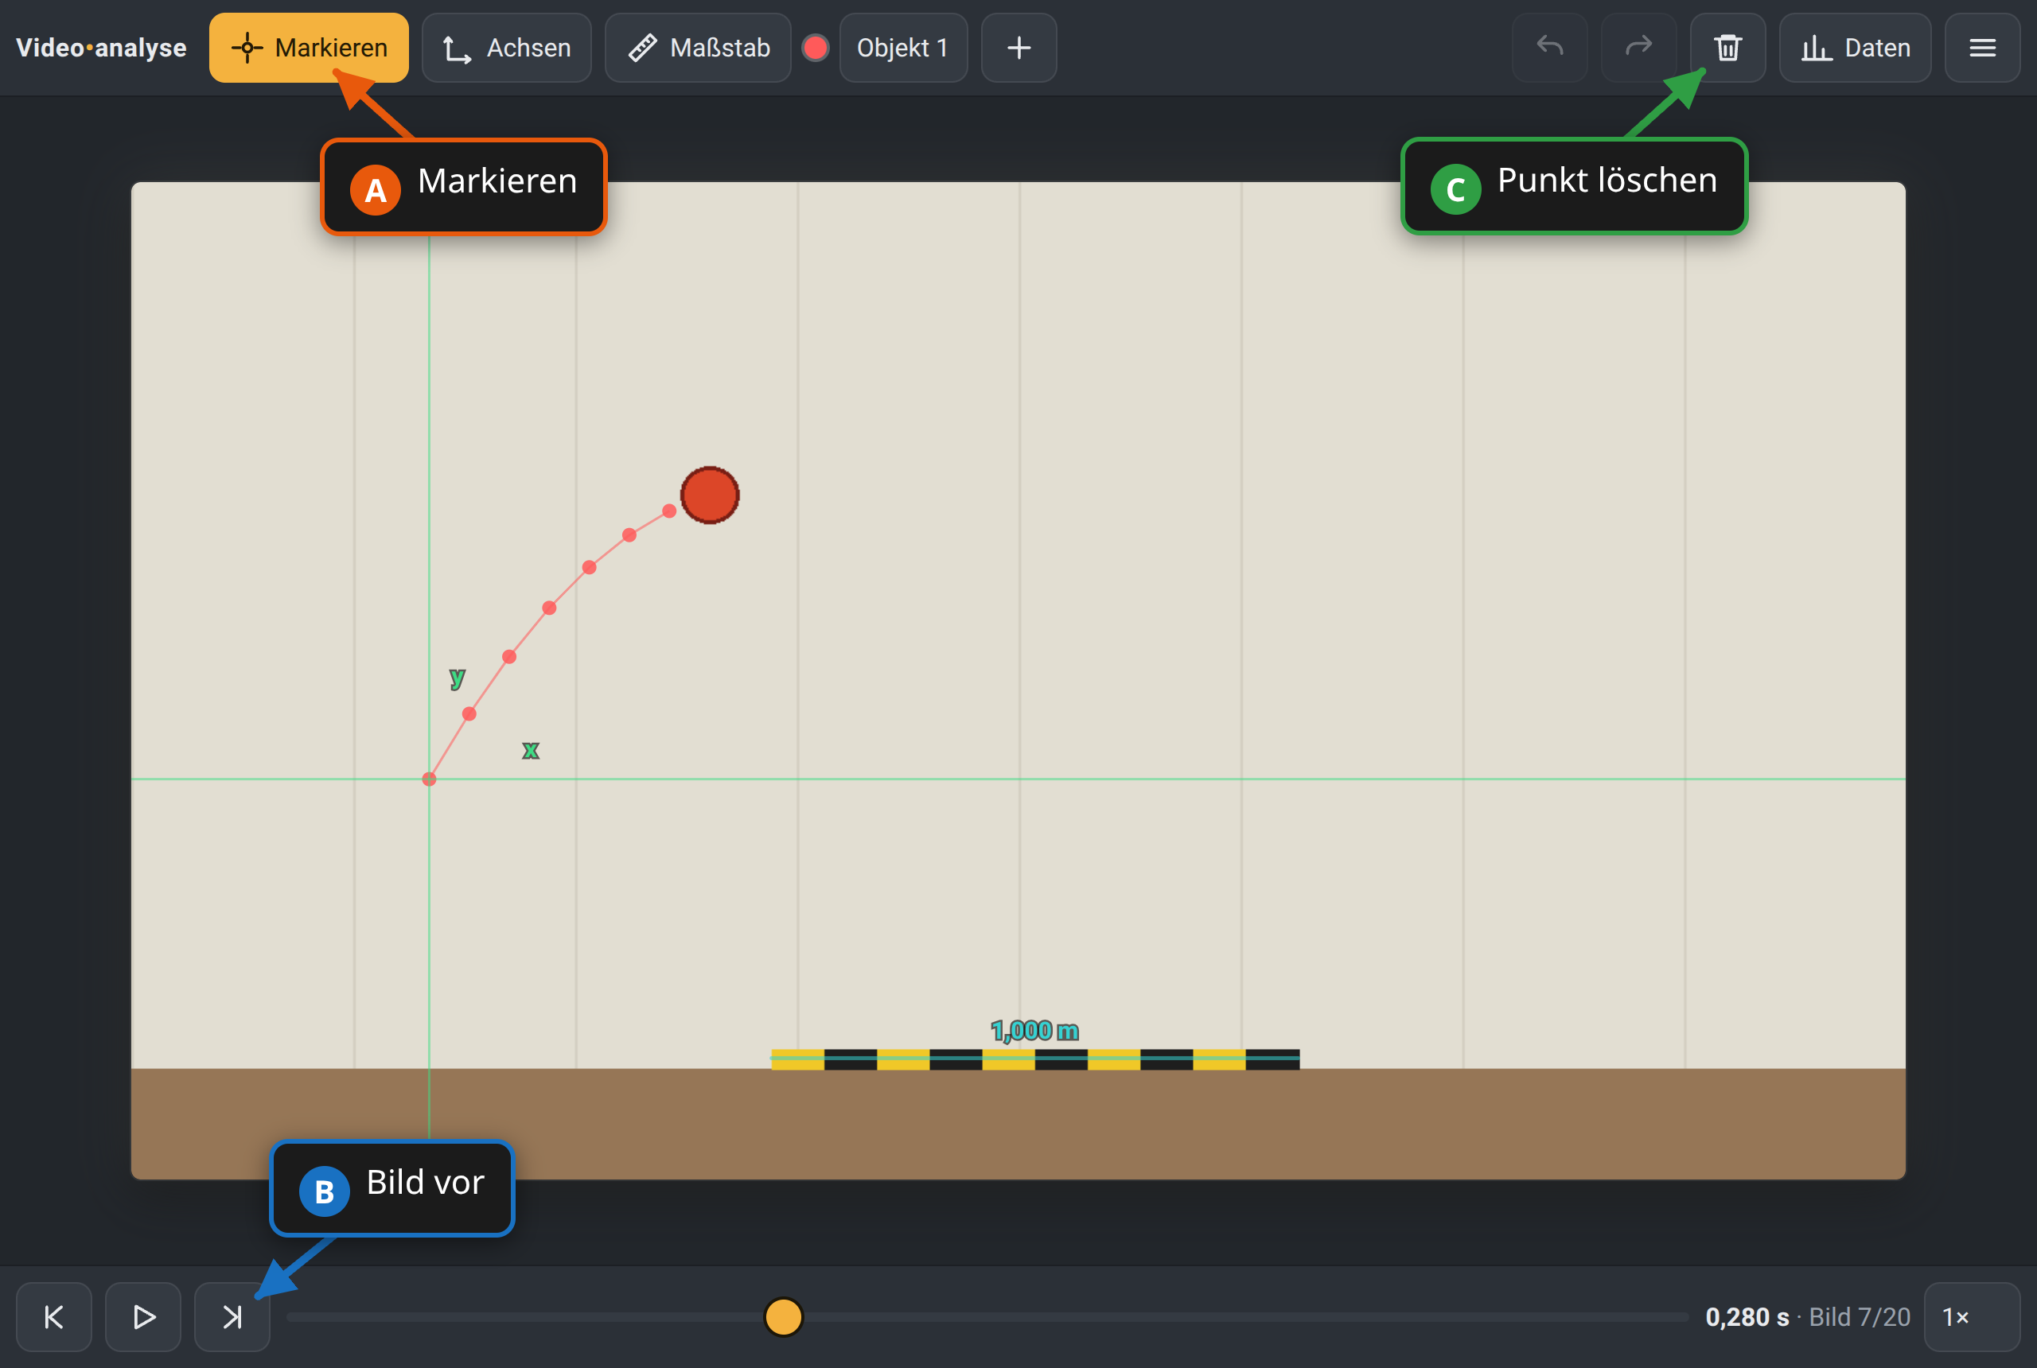Click the Video·analyse app title
Image resolution: width=2037 pixels, height=1368 pixels.
coord(101,48)
